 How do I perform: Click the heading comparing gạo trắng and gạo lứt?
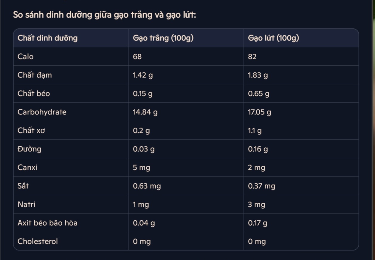(x=104, y=15)
